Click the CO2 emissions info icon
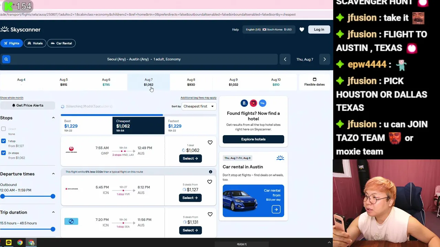 point(210,172)
